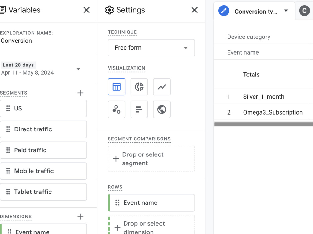This screenshot has height=234, width=313.
Task: Click the Event name table header
Action: 243,52
